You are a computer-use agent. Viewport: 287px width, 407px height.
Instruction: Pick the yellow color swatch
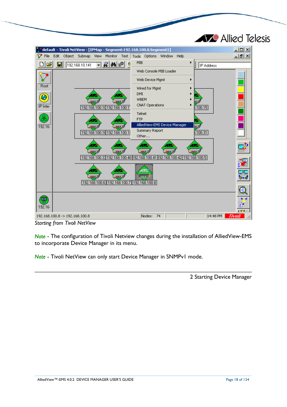coord(241,89)
